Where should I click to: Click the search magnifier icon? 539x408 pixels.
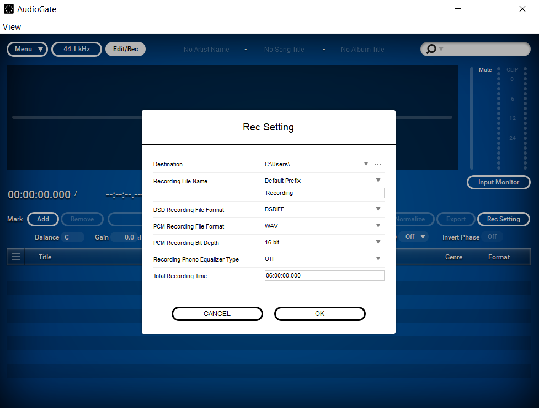pyautogui.click(x=431, y=49)
